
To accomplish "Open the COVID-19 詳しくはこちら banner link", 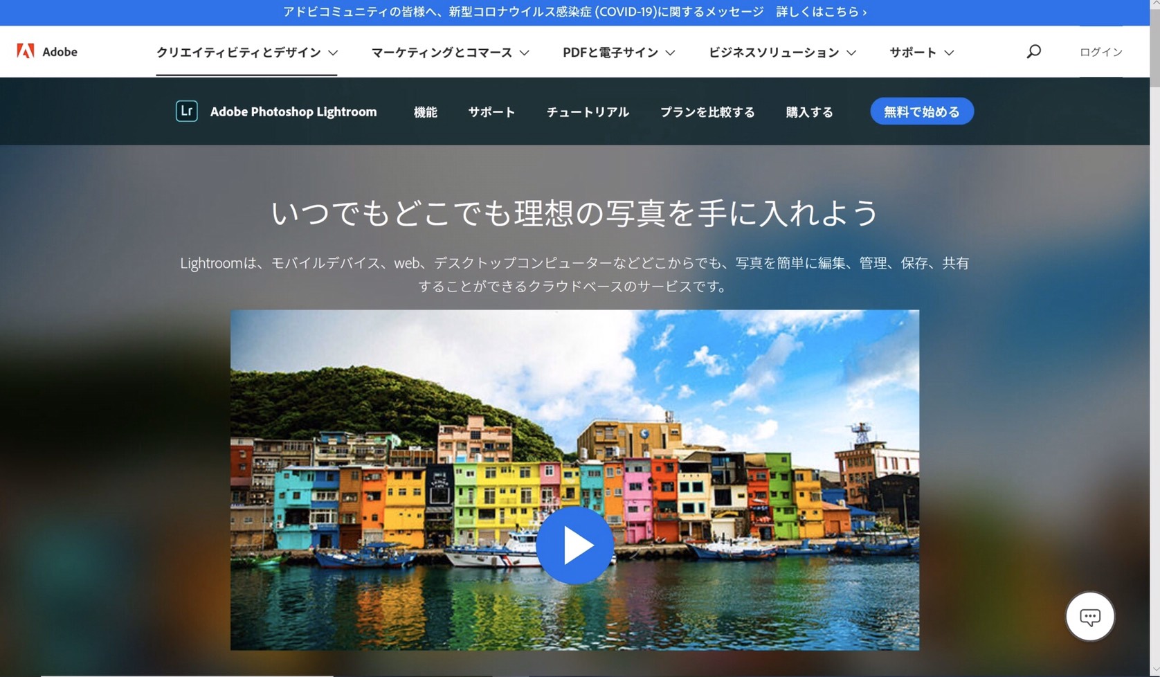I will coord(821,12).
